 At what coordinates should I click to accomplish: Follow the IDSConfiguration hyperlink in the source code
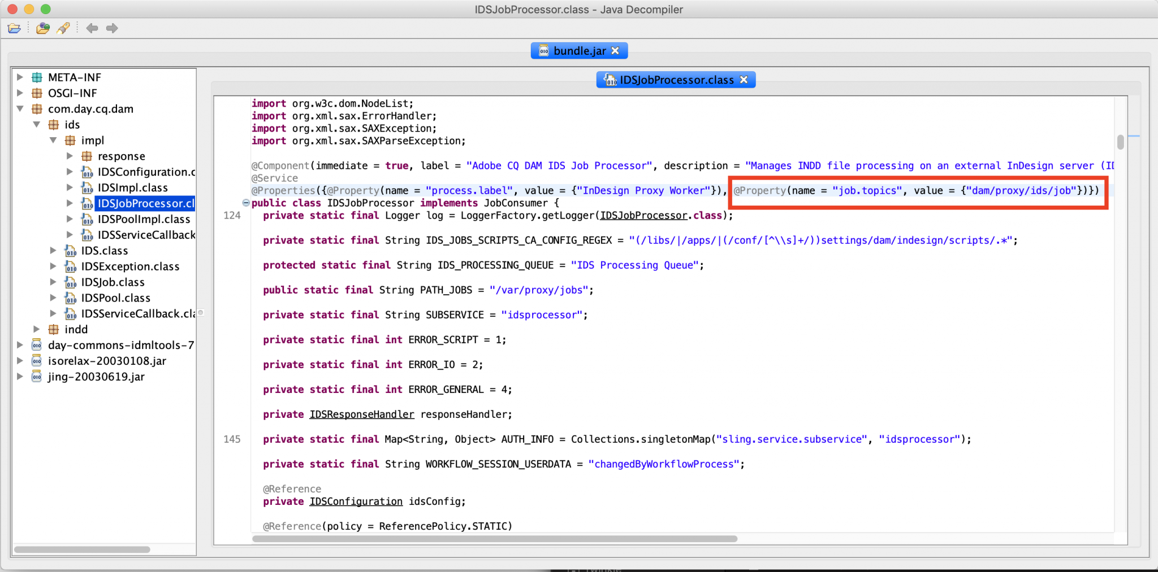point(355,501)
